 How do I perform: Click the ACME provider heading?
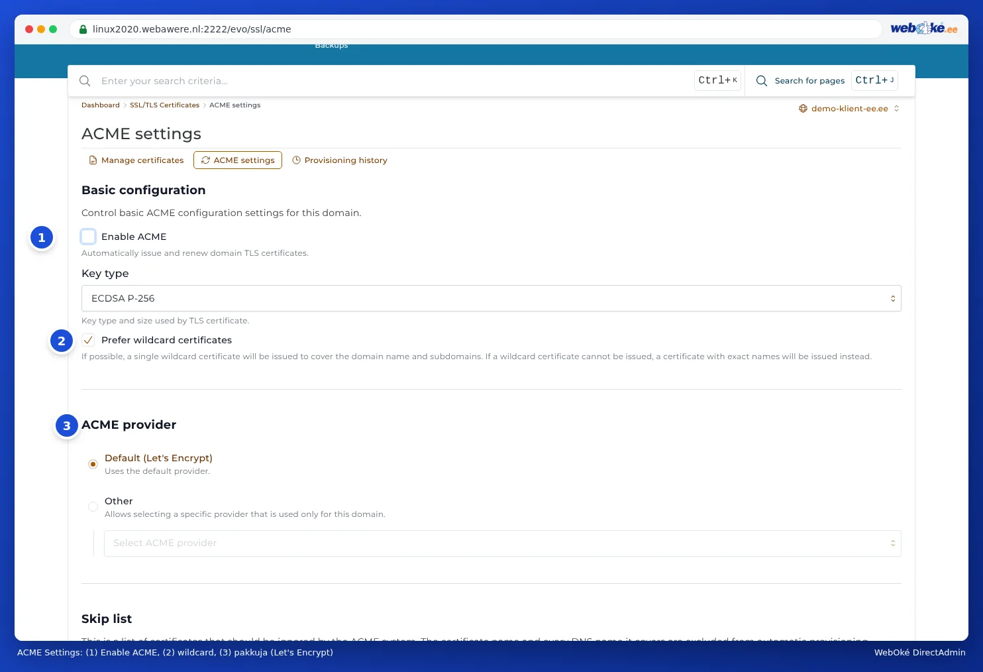(129, 425)
